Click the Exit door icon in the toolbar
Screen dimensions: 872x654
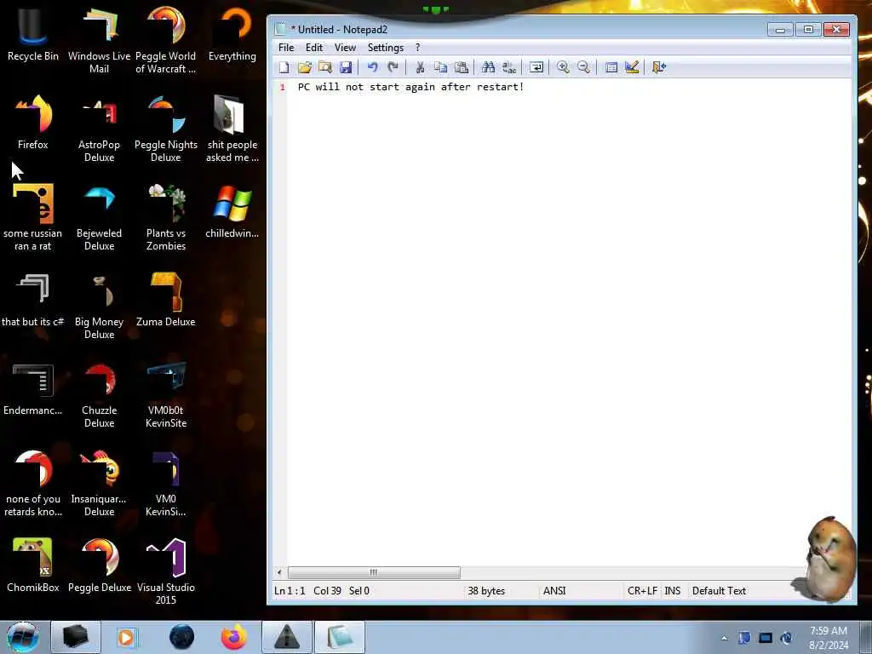659,68
